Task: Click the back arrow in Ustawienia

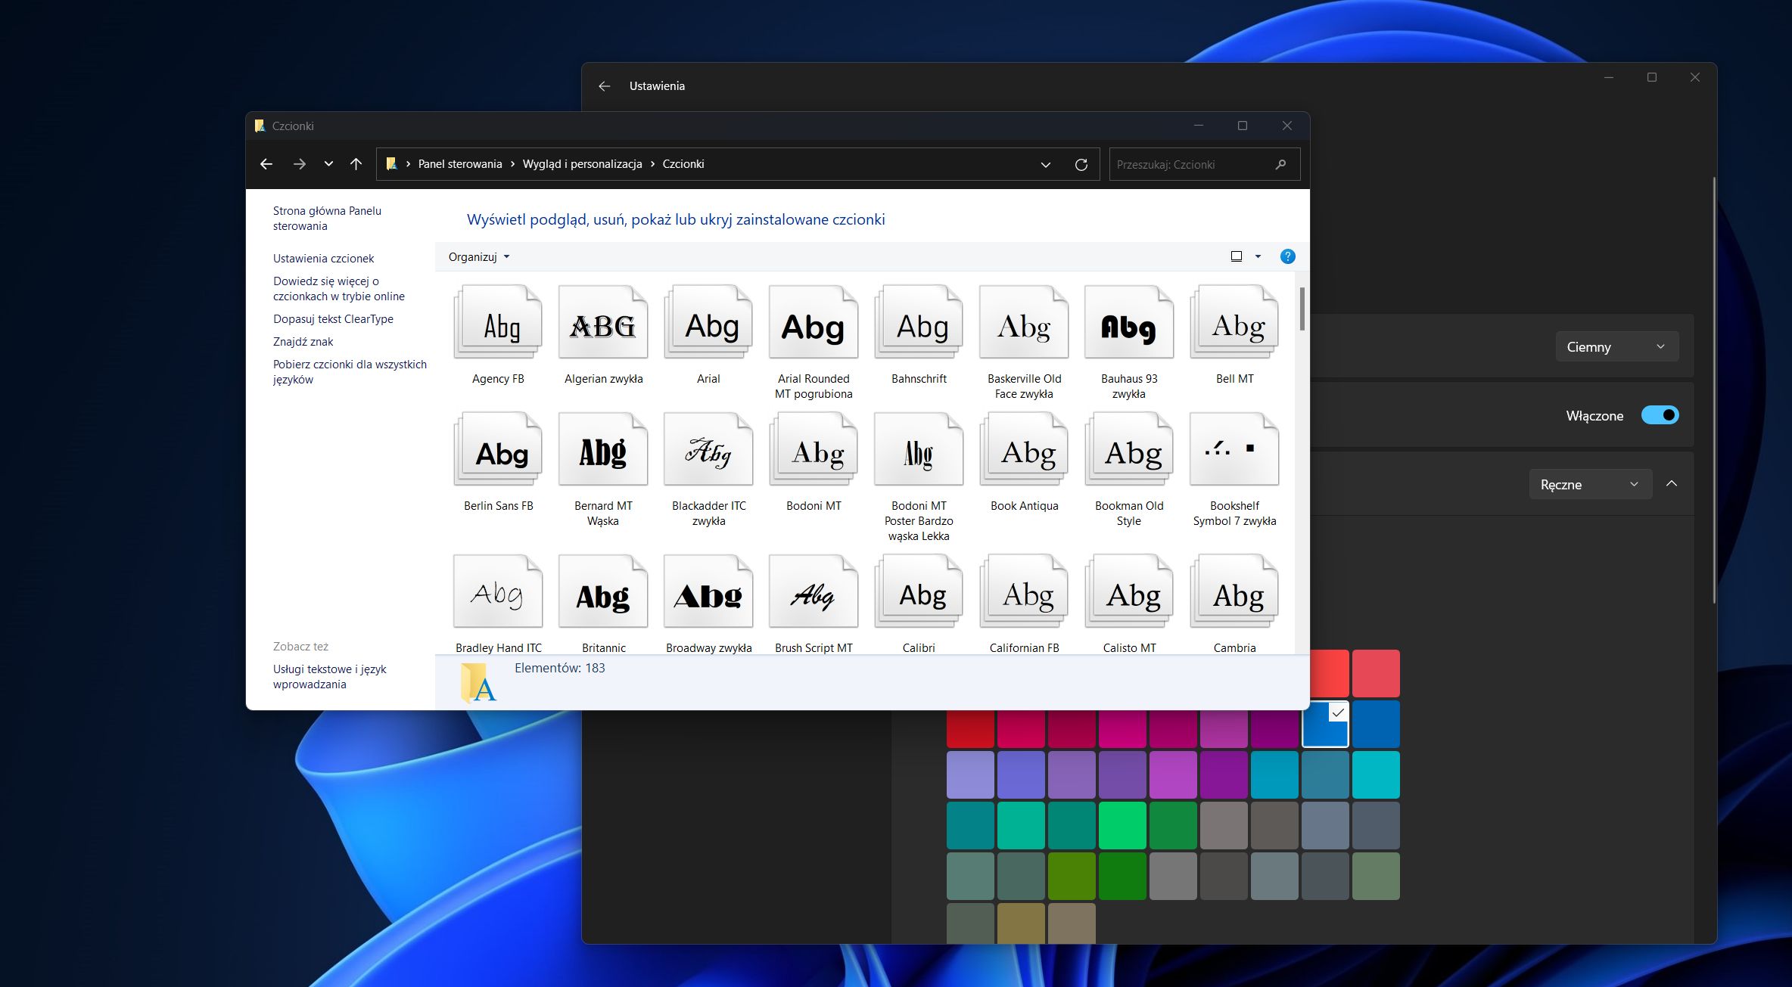Action: pyautogui.click(x=603, y=85)
